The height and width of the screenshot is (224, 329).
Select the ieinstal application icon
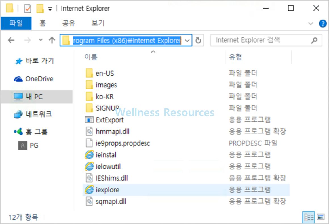89,155
